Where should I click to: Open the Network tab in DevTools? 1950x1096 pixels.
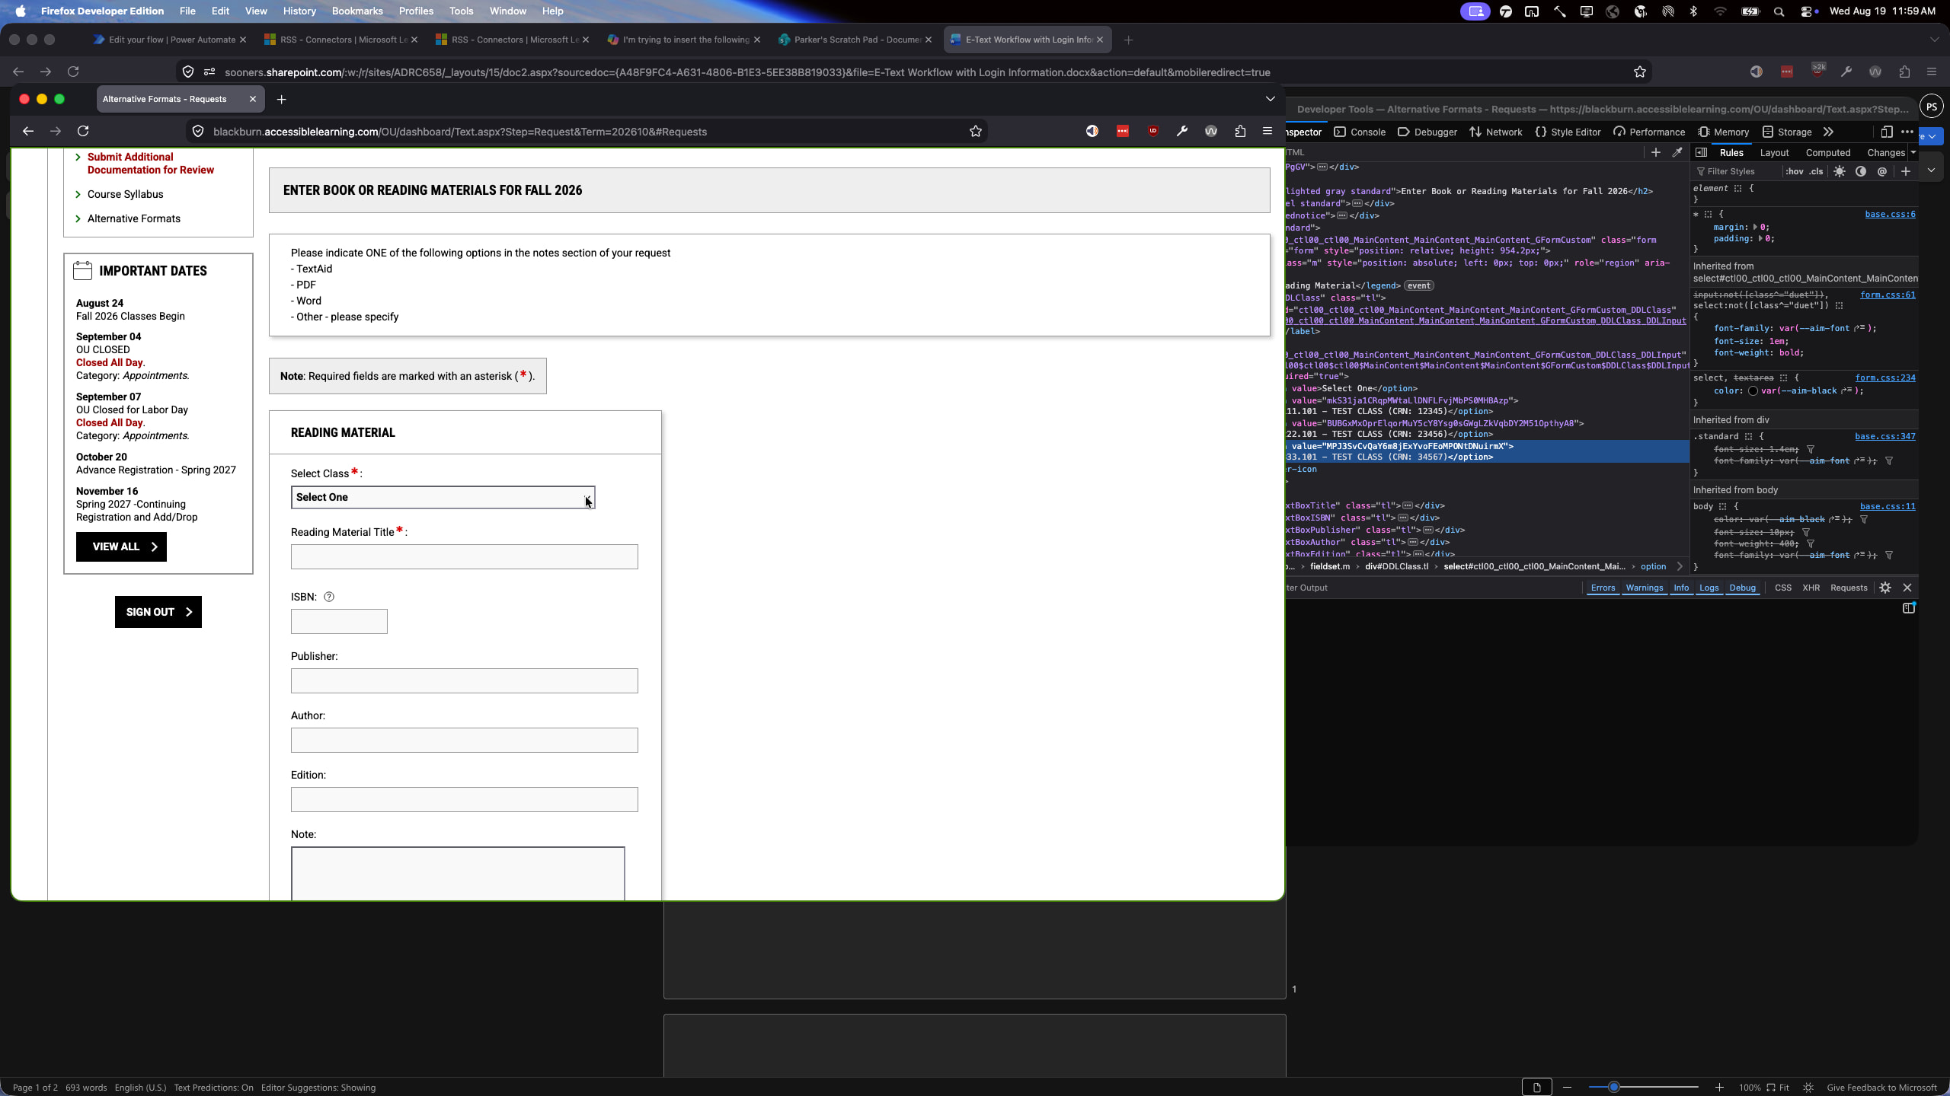pos(1495,132)
